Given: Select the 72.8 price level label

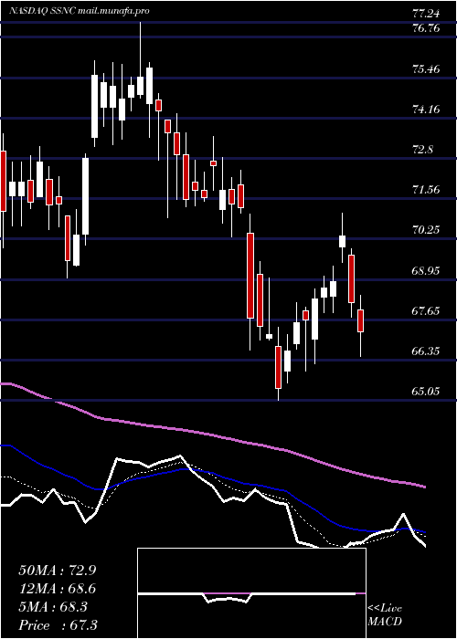Looking at the screenshot, I should [x=422, y=149].
